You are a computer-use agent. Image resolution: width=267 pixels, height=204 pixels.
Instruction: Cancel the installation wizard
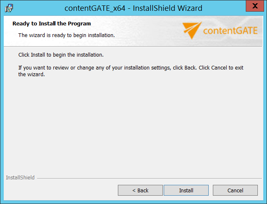tap(235, 190)
